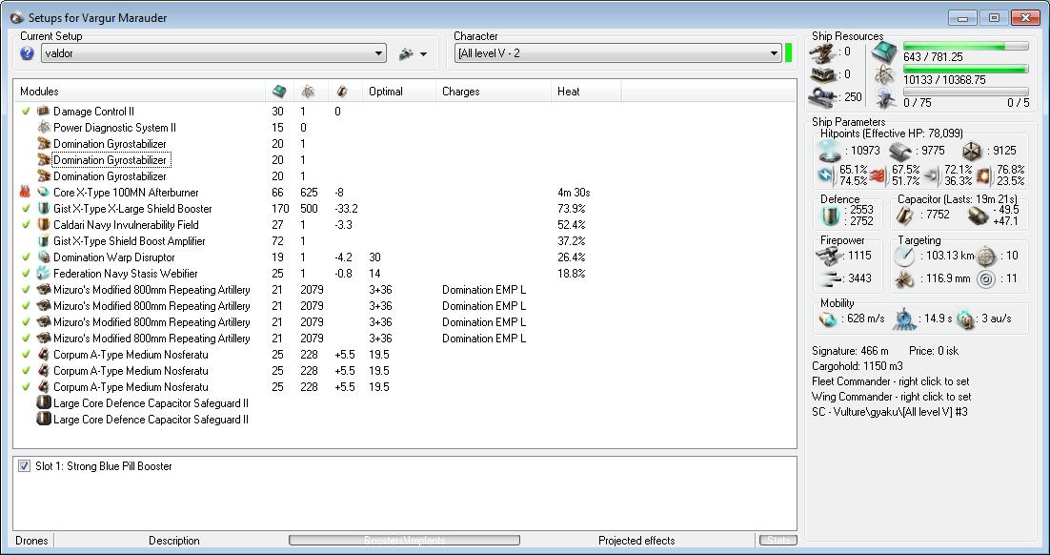Click the red heat icon beside Core X-Type Afterburner

[x=26, y=193]
